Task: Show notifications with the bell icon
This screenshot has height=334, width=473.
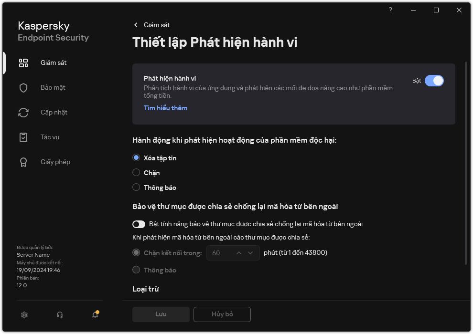Action: [95, 315]
